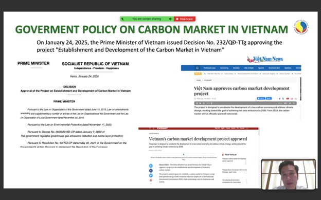The image size is (321, 200).
Task: Open Society menu in Việt Nam News
Action: pyautogui.click(x=236, y=68)
